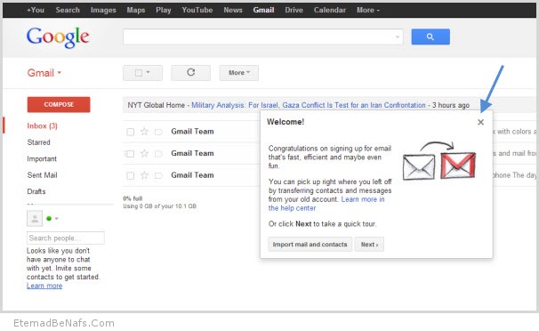Open Drive in the top bar
This screenshot has height=331, width=539.
(x=294, y=10)
